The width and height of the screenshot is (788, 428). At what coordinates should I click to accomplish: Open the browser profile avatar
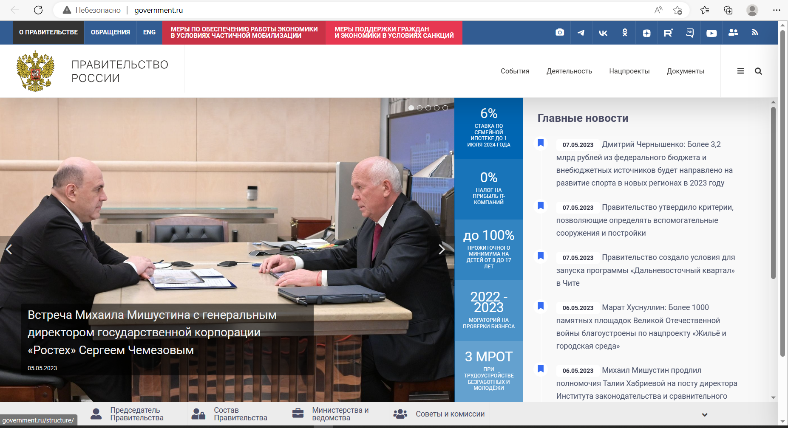click(752, 10)
